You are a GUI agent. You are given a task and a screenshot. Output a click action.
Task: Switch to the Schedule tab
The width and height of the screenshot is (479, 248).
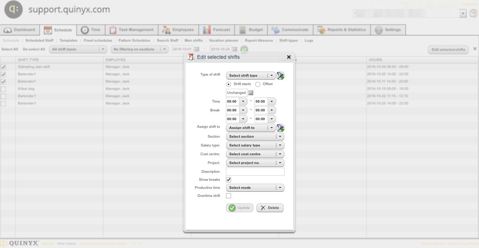tap(58, 30)
